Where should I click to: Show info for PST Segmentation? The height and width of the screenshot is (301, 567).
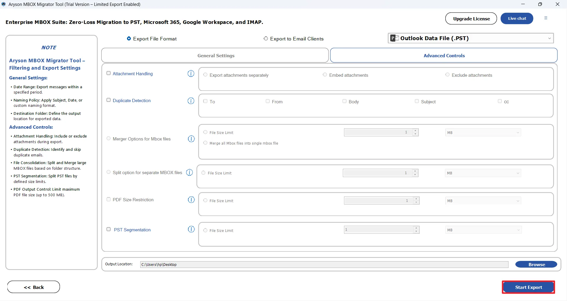point(191,229)
